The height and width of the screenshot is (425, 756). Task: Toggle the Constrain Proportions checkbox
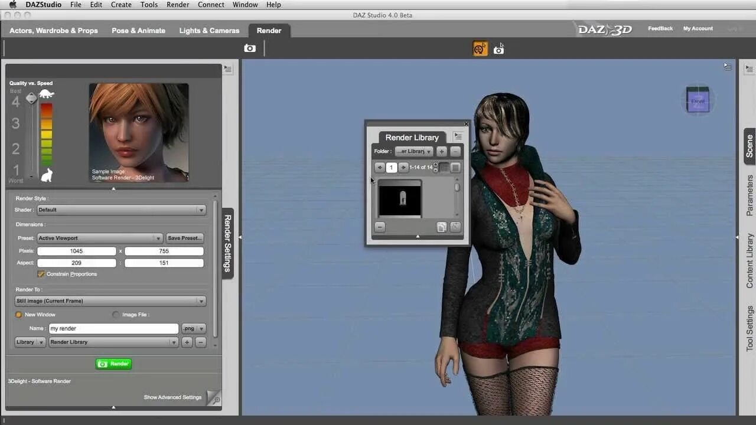(x=41, y=274)
